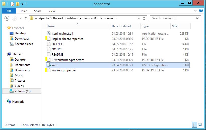Select This PC in navigation pane
Screen dimensions: 206x130
17,54
